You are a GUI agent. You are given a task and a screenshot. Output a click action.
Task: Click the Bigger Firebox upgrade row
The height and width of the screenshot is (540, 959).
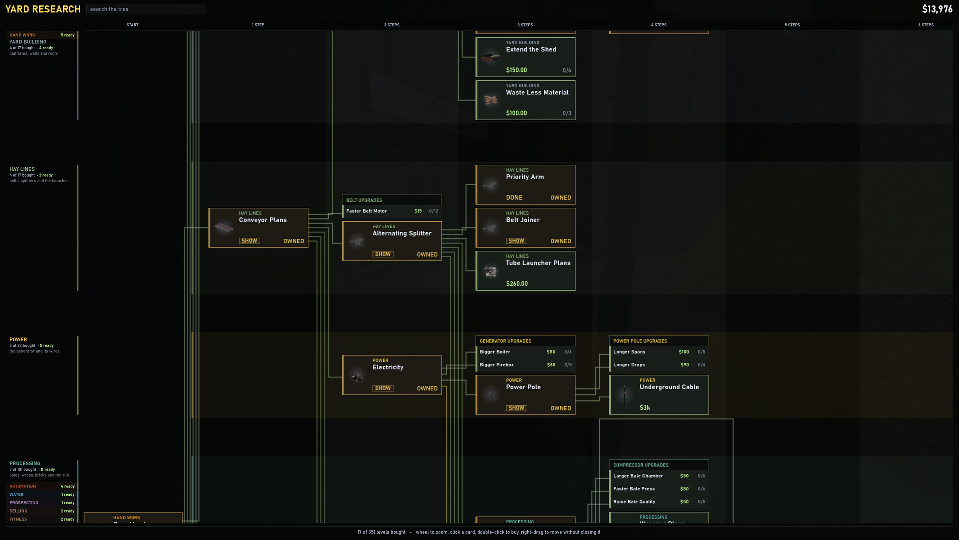tap(525, 365)
